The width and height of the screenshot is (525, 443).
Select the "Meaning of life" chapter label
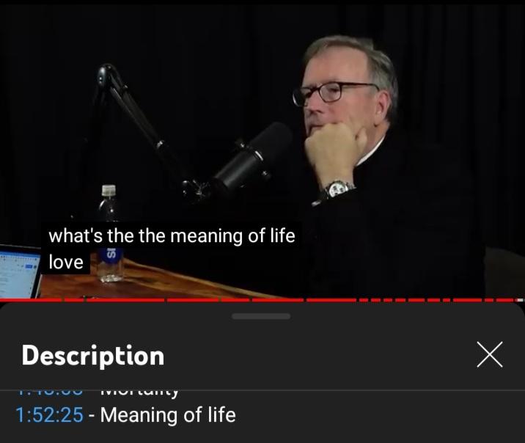(168, 415)
